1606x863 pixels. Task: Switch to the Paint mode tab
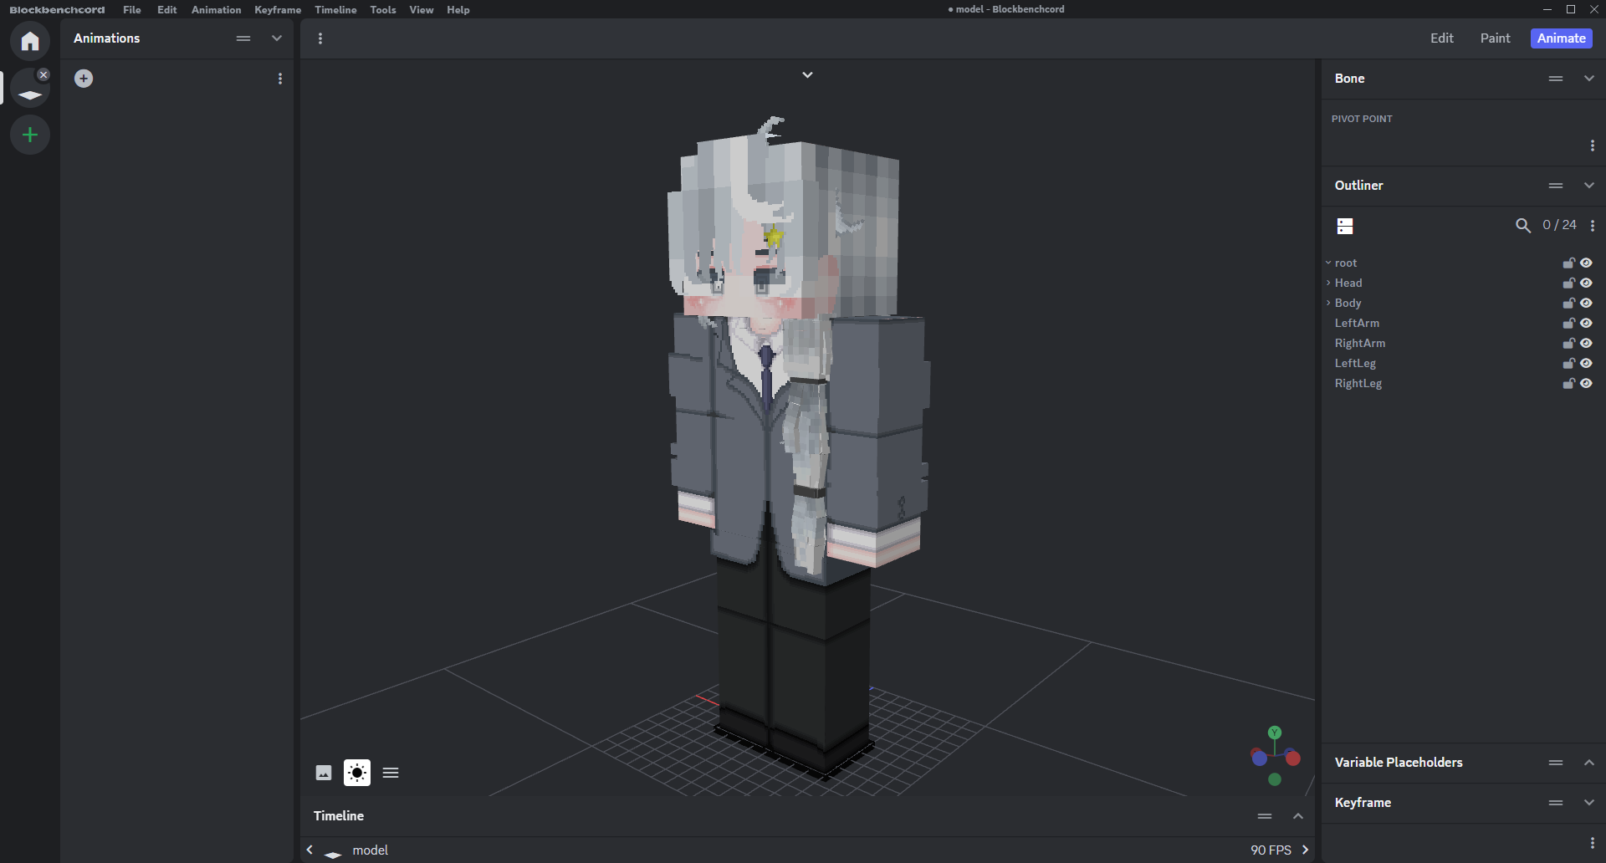click(1495, 38)
